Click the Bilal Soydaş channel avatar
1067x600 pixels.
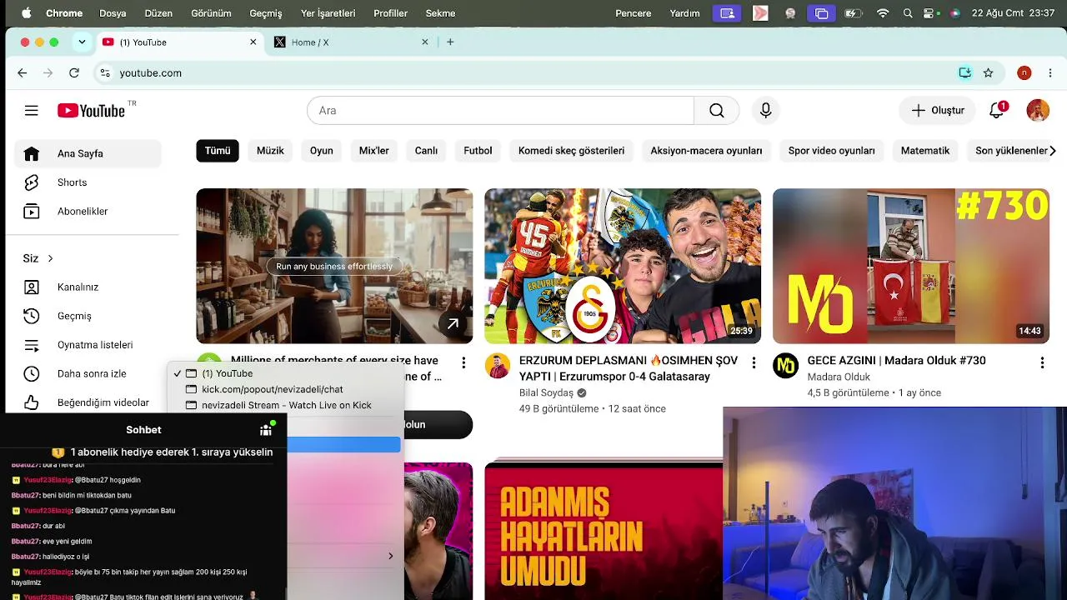[498, 366]
